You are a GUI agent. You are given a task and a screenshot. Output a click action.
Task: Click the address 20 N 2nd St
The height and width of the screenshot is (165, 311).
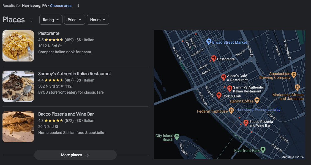click(48, 127)
